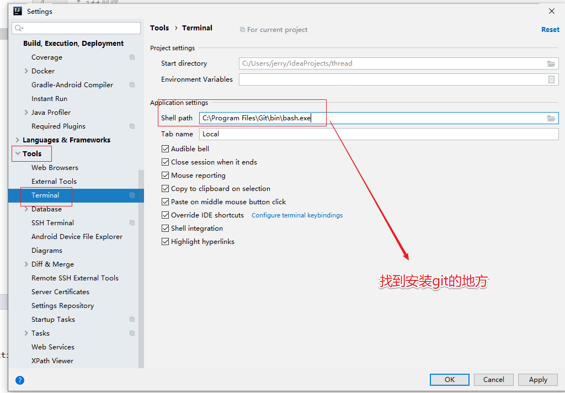Open SSH Terminal settings
Screen dimensions: 565x393
[x=52, y=223]
